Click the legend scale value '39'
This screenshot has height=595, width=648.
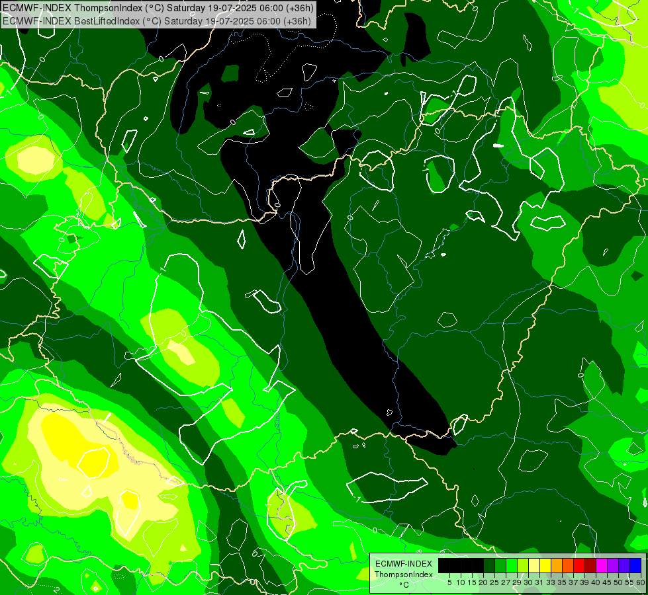[584, 582]
